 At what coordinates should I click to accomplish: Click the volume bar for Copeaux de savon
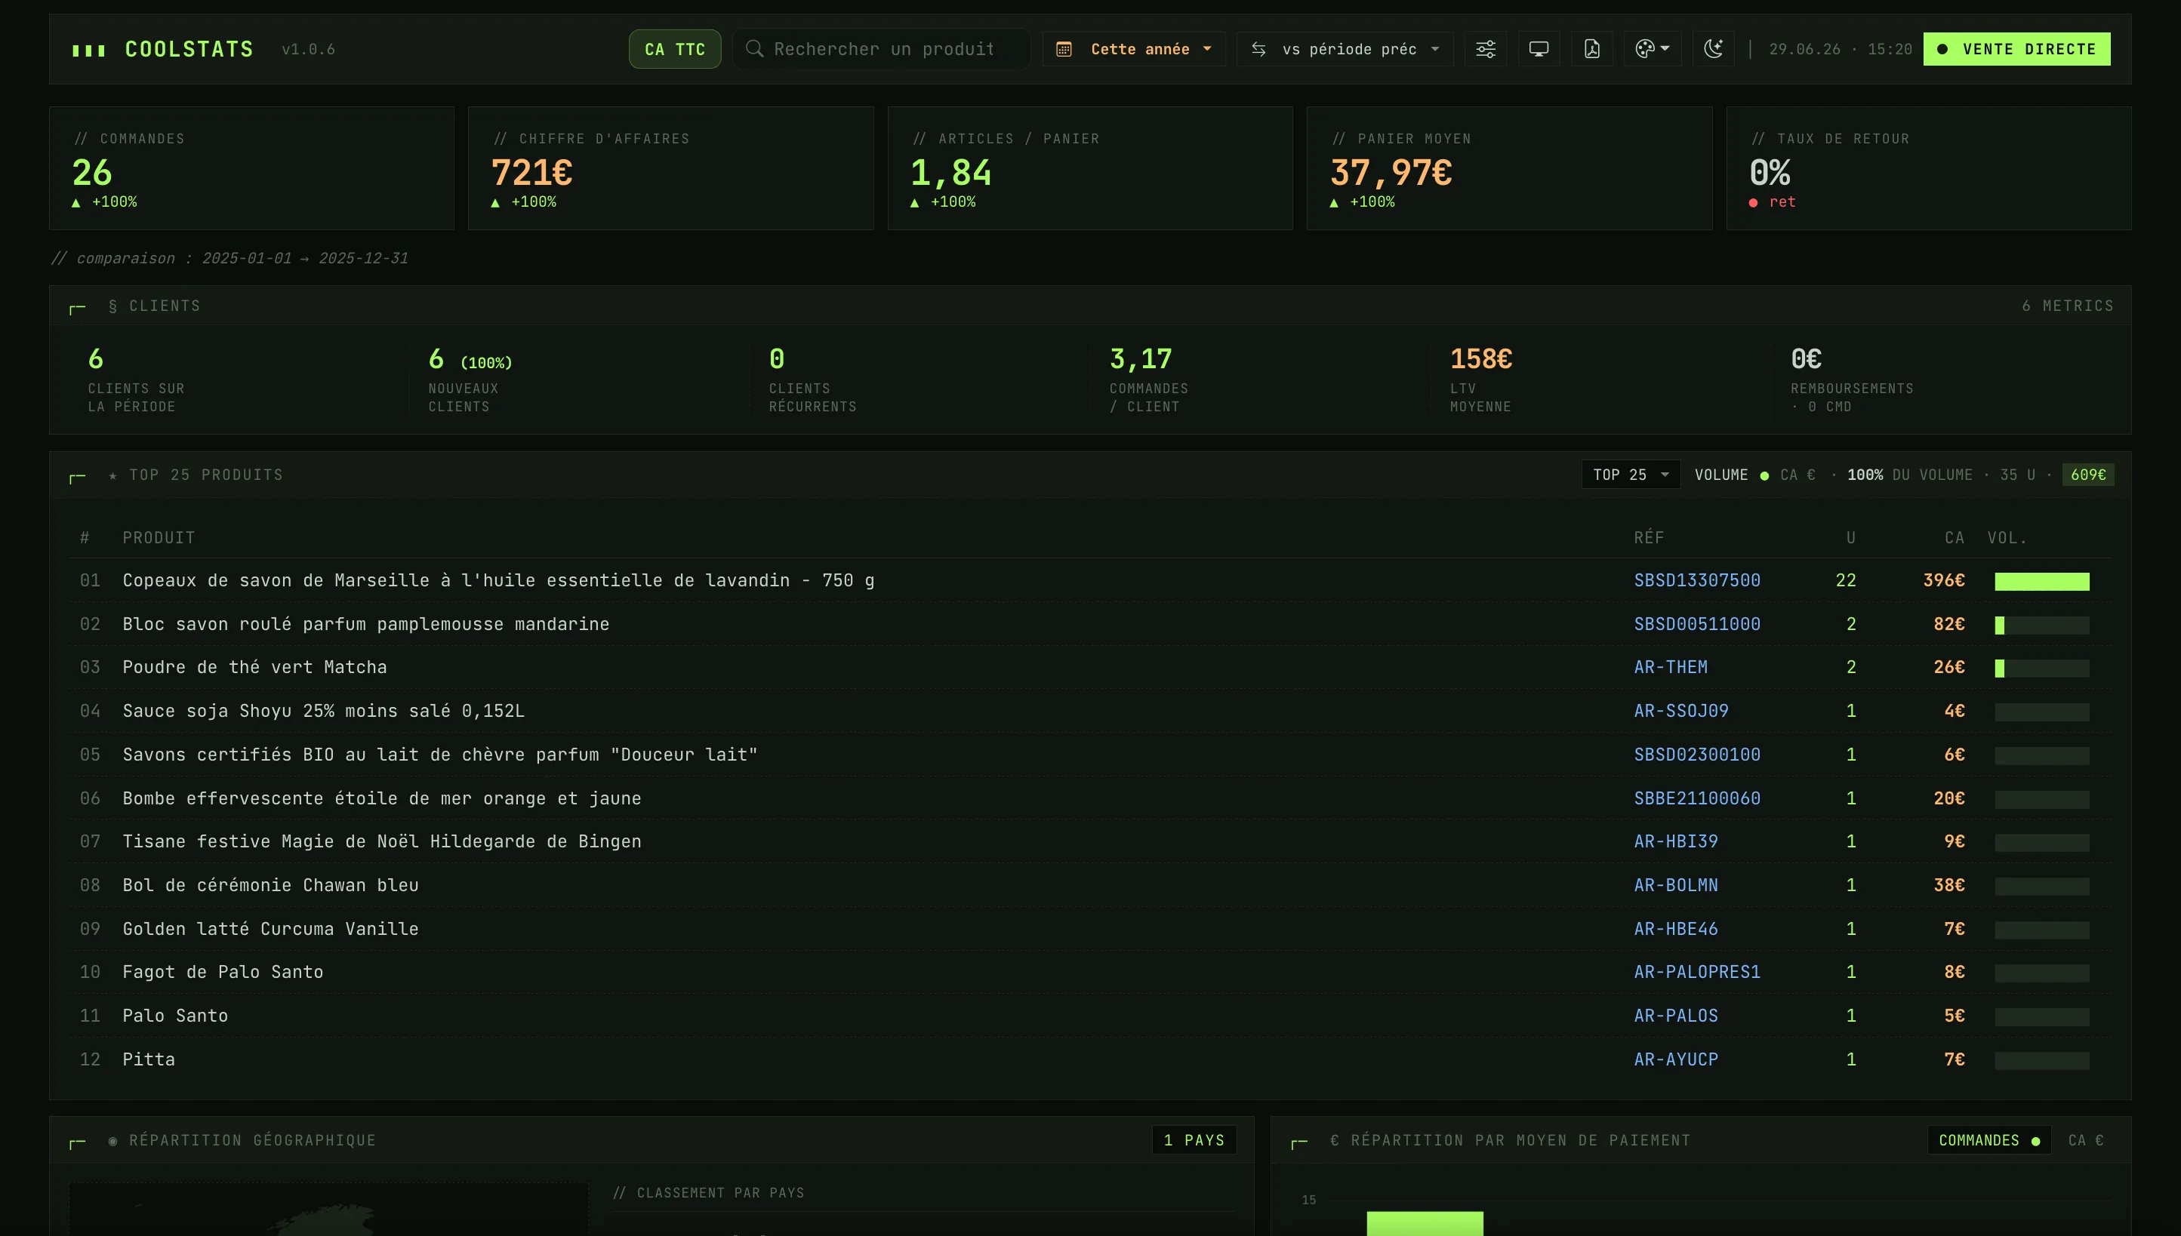pyautogui.click(x=2041, y=582)
